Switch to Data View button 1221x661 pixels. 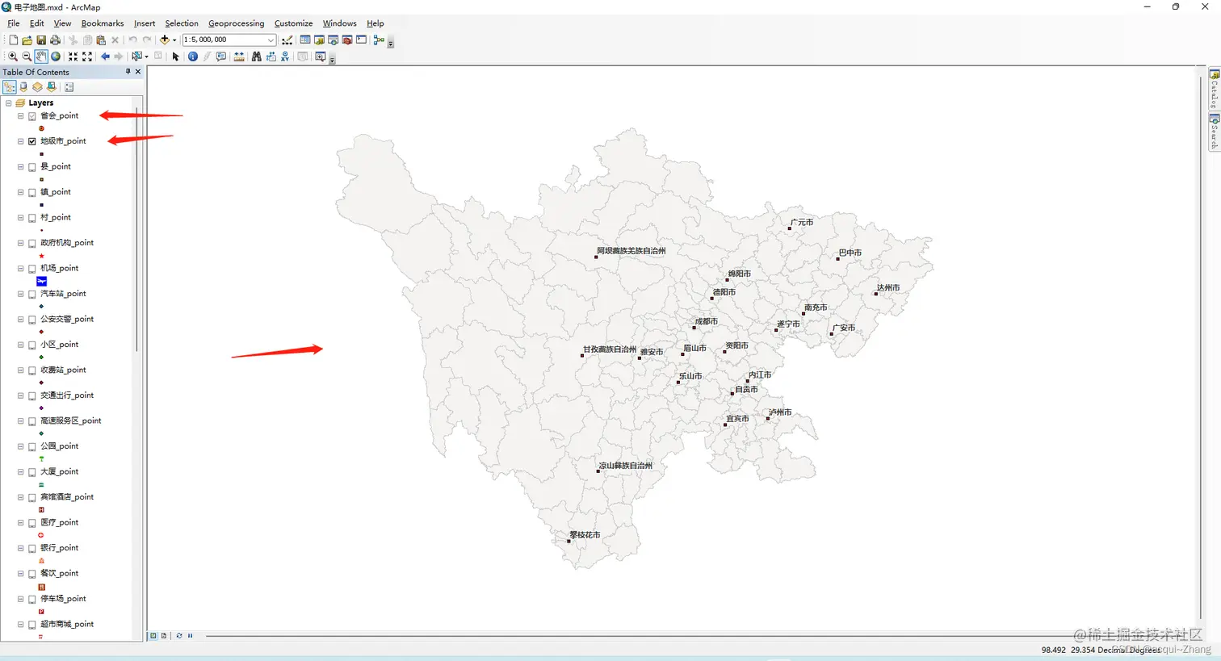(153, 635)
